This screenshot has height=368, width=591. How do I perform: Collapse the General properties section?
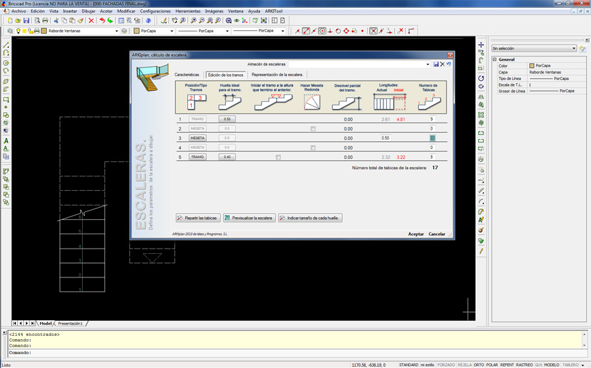494,60
